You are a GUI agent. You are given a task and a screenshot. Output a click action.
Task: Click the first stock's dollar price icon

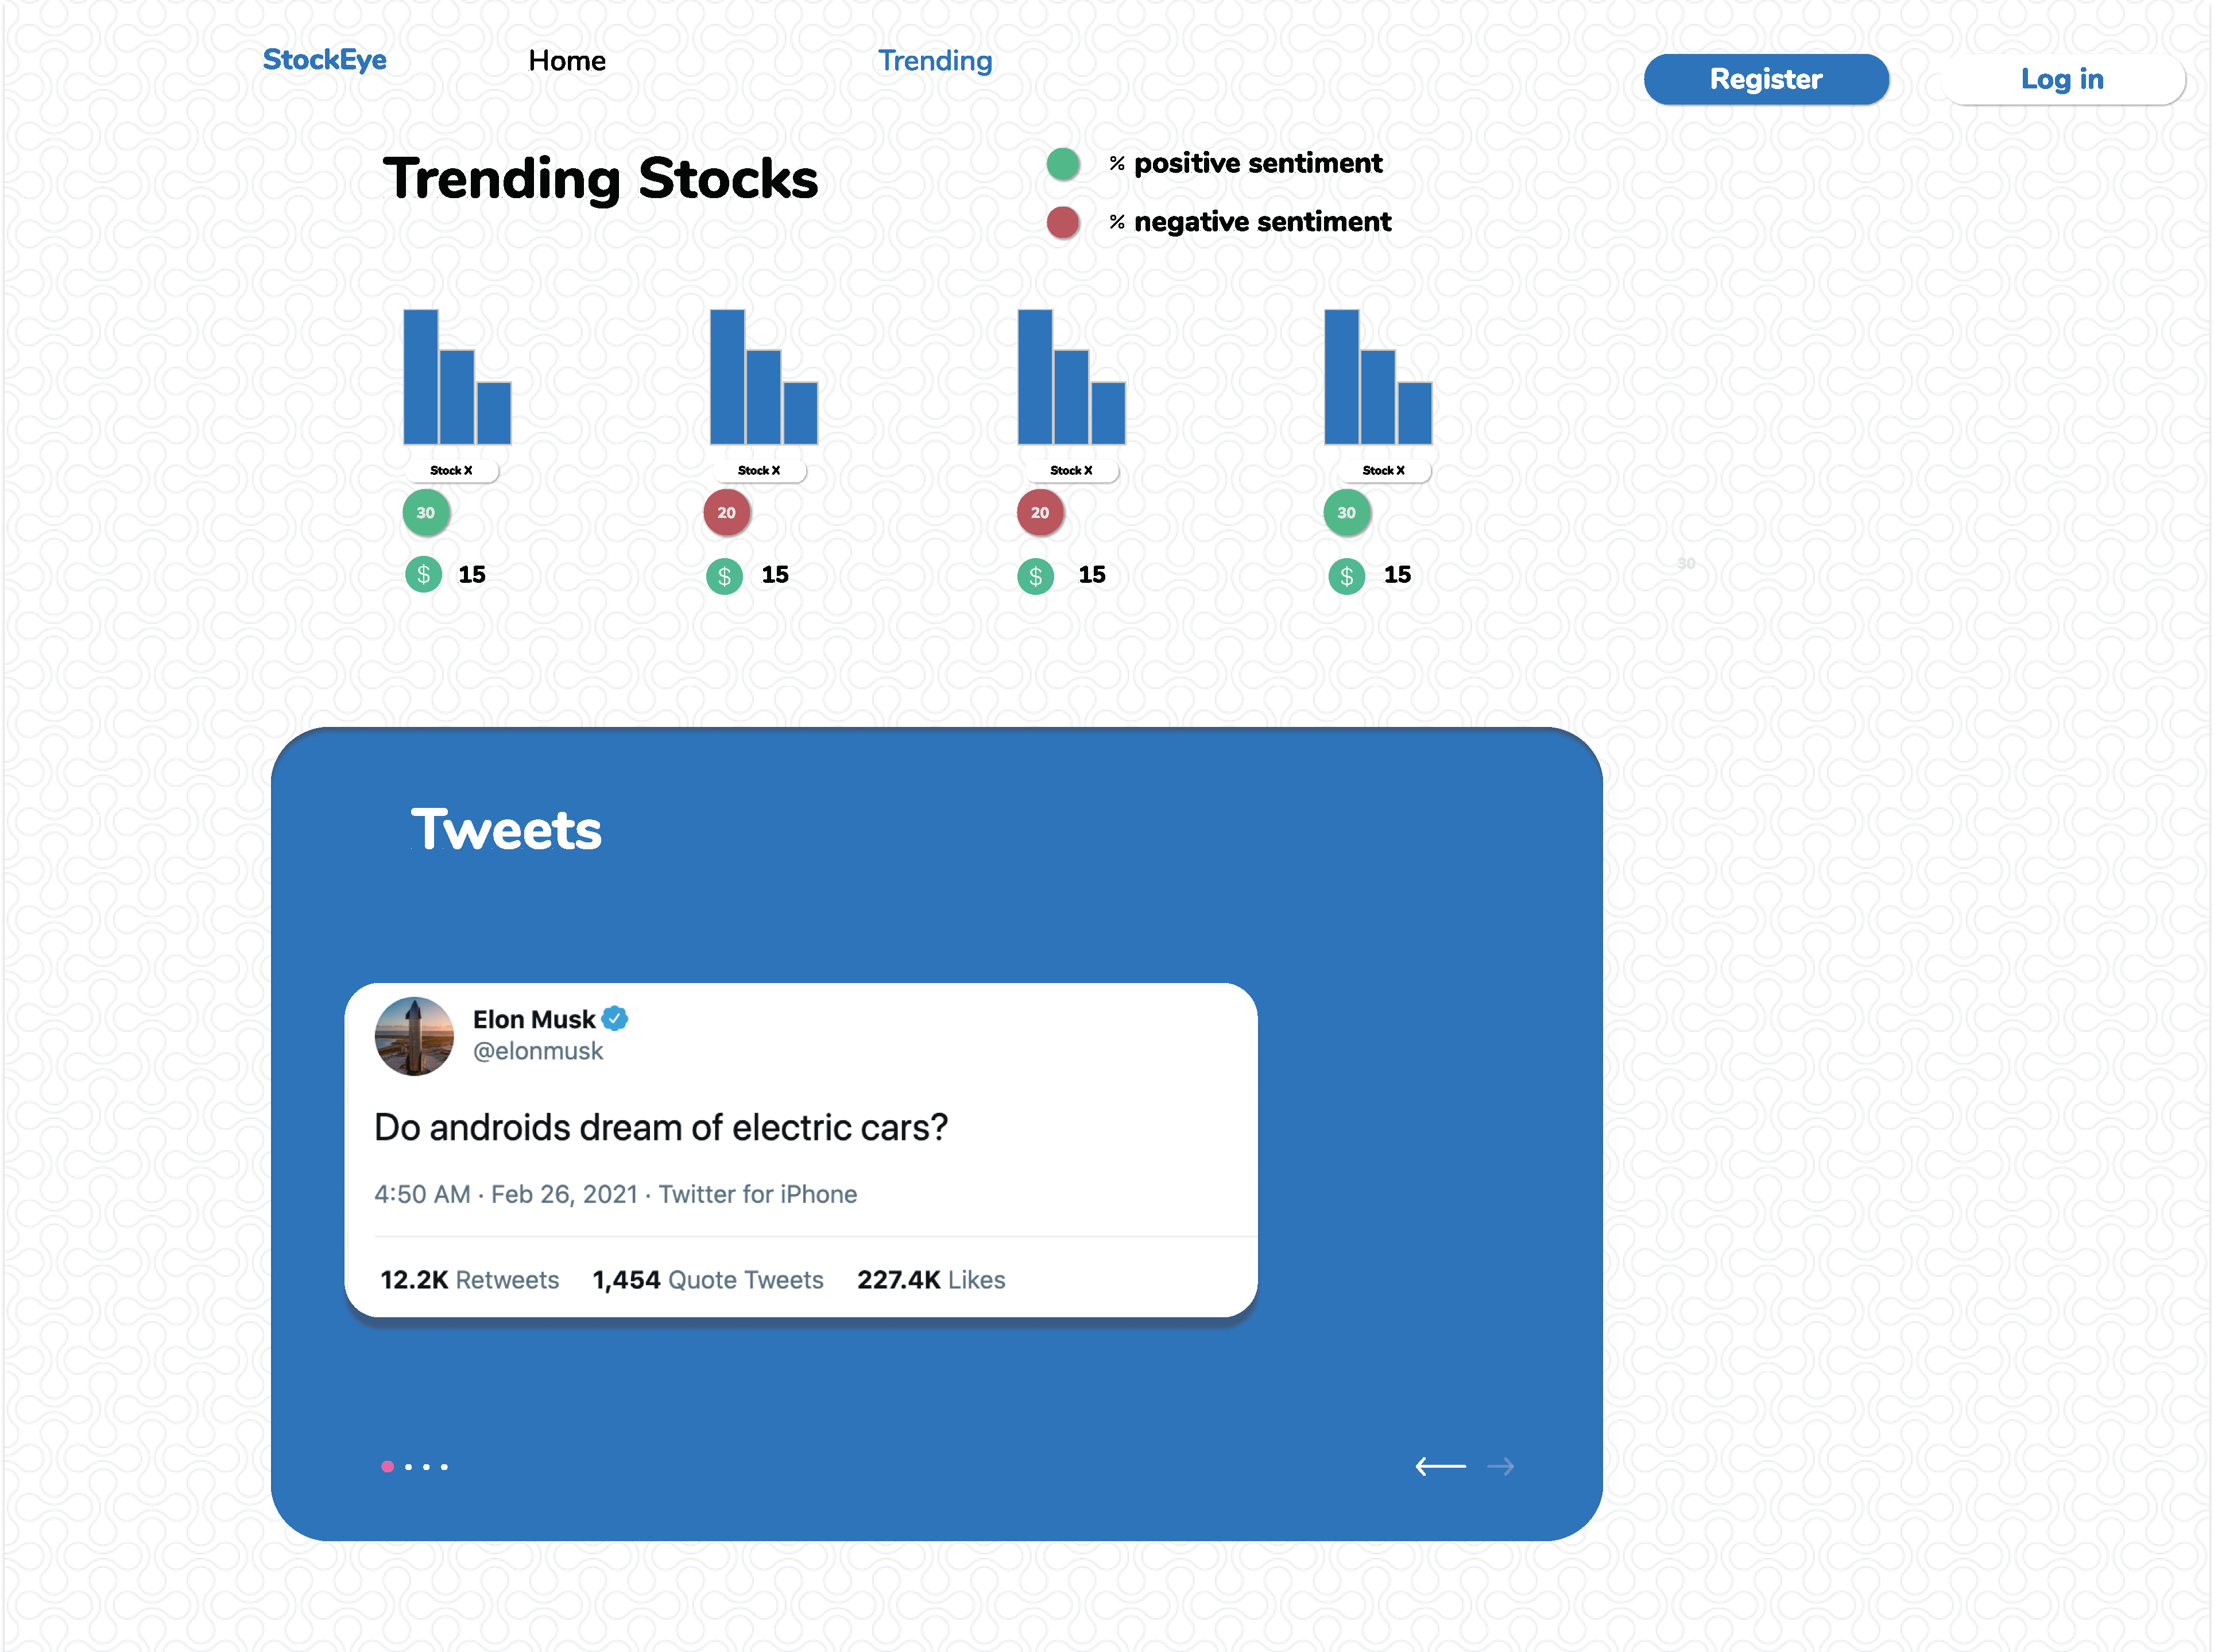tap(424, 575)
